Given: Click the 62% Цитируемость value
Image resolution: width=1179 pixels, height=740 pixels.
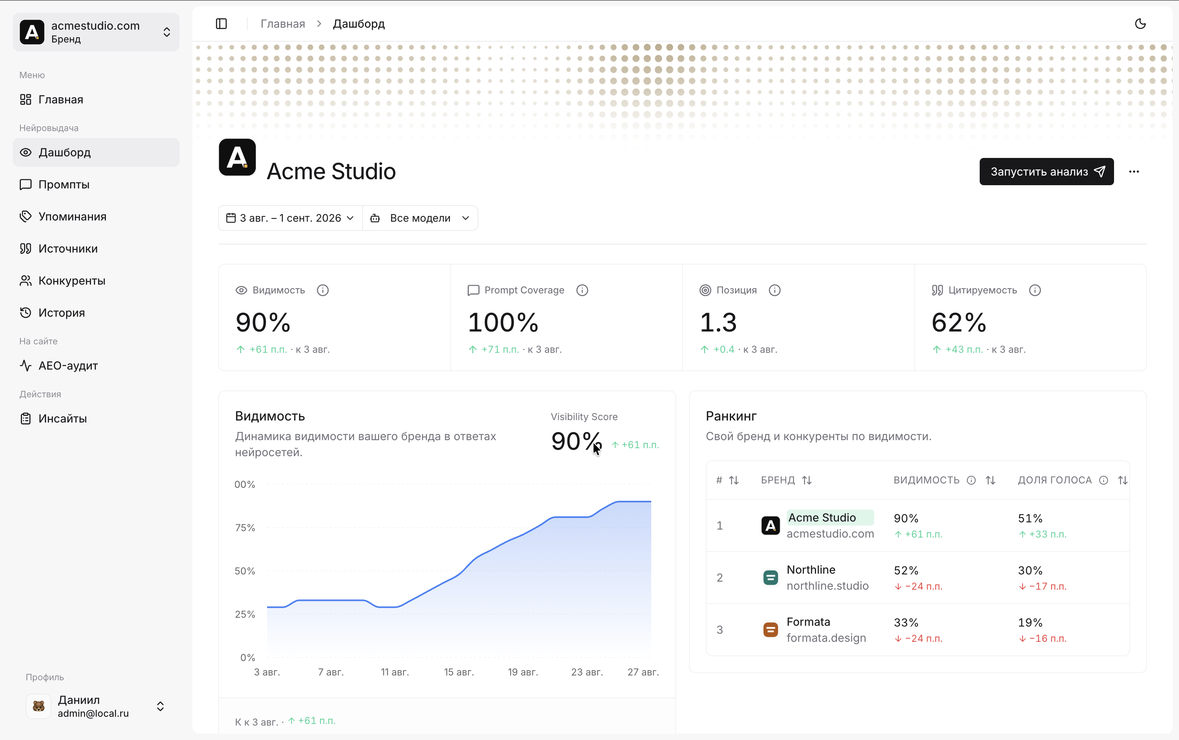Looking at the screenshot, I should point(959,323).
